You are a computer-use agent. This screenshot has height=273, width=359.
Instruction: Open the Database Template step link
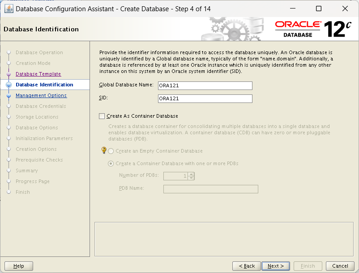[38, 74]
